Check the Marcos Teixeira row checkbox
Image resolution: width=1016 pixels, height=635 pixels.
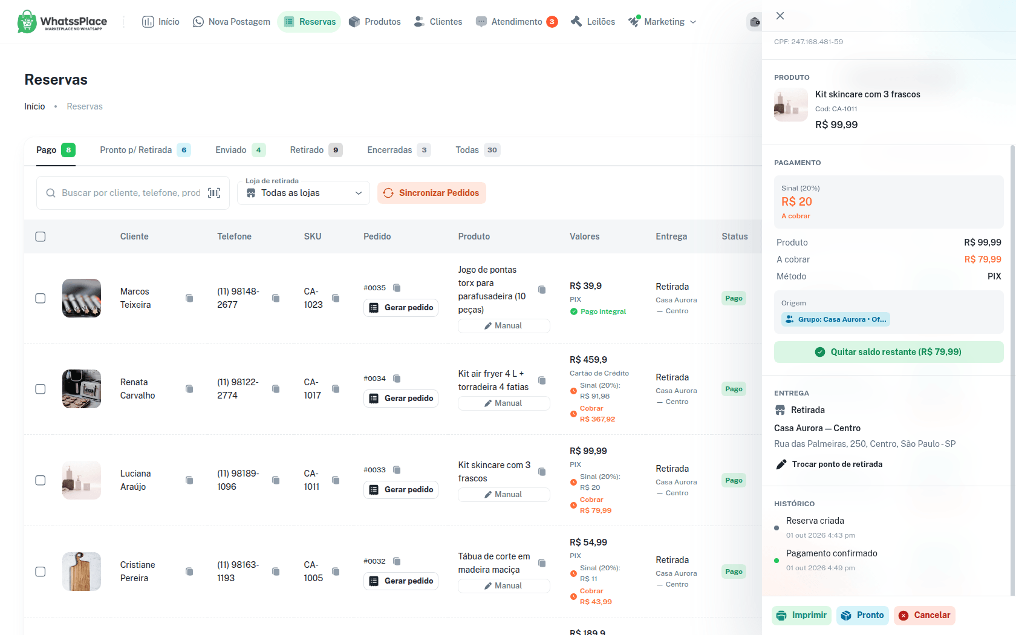click(41, 298)
